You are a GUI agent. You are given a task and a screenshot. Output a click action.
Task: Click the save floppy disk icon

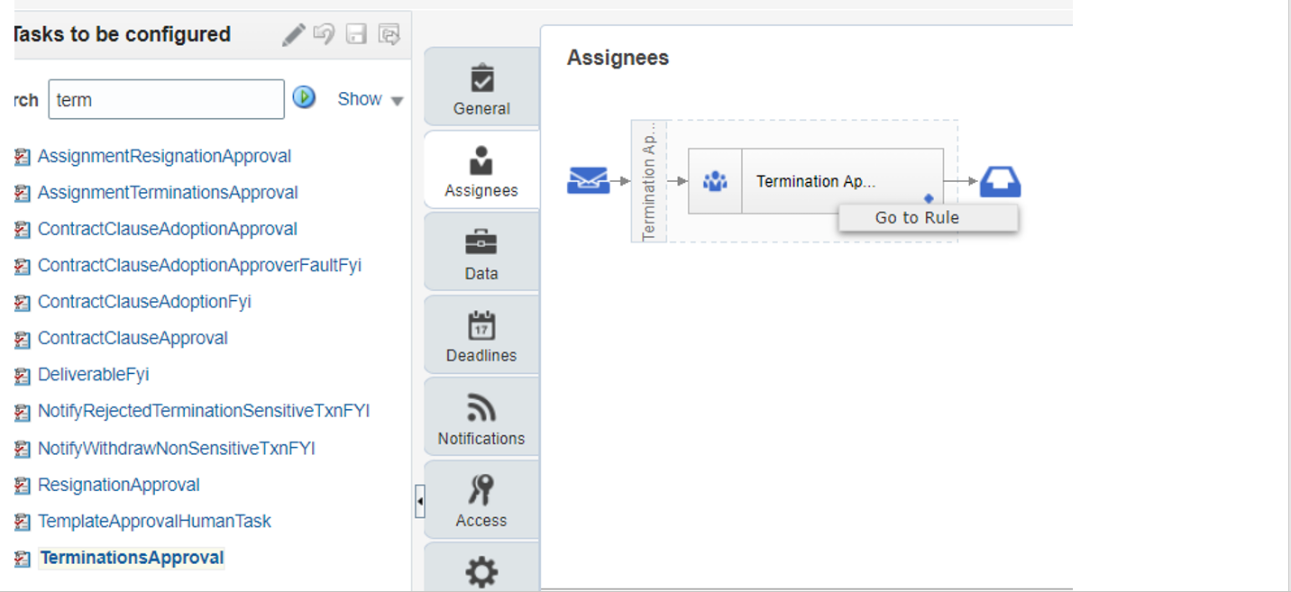[355, 33]
